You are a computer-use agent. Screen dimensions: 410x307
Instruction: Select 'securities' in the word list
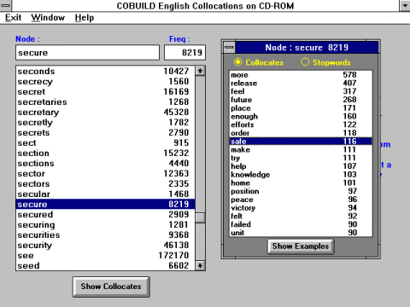coord(105,235)
